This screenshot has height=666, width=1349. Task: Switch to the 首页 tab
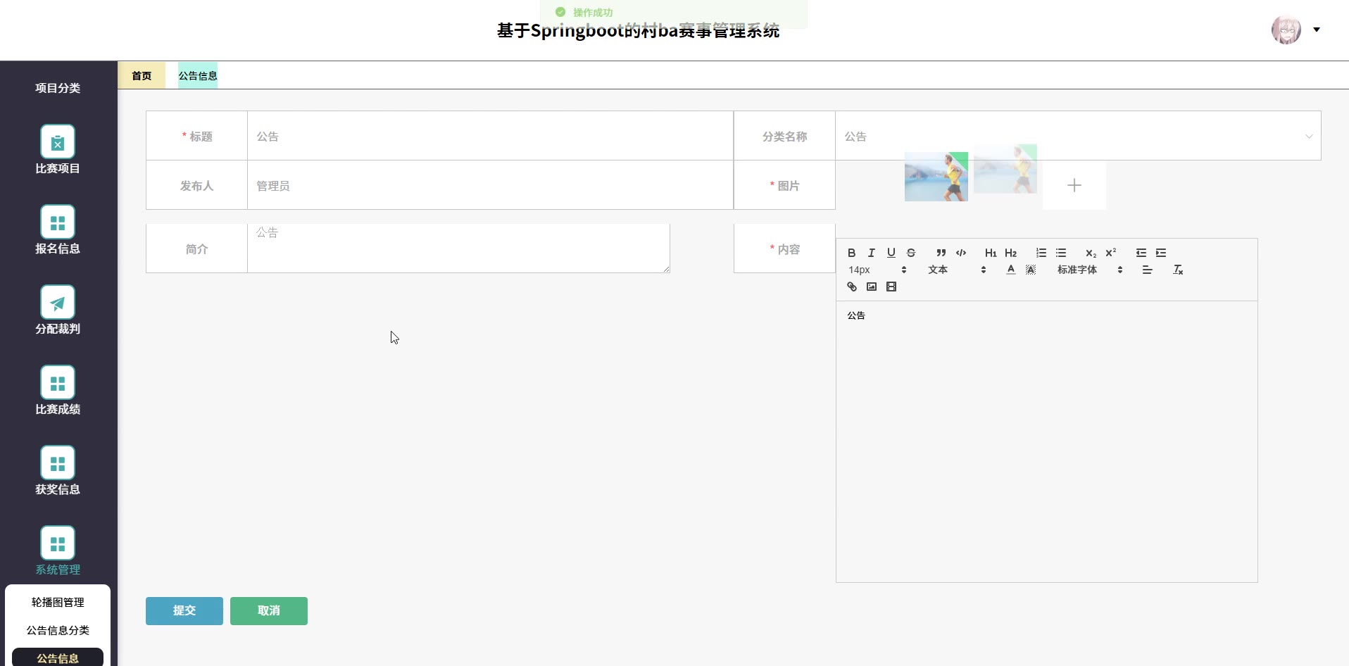tap(142, 75)
